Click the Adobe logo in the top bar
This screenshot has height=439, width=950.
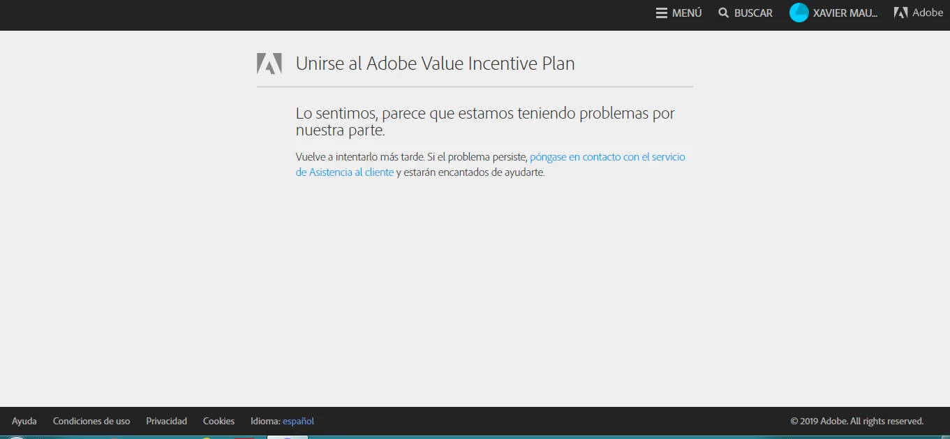tap(901, 13)
